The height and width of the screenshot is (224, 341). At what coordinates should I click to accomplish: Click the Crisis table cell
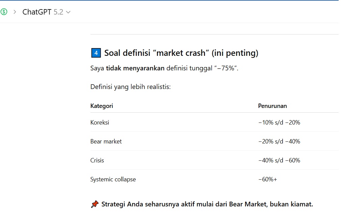tap(97, 160)
